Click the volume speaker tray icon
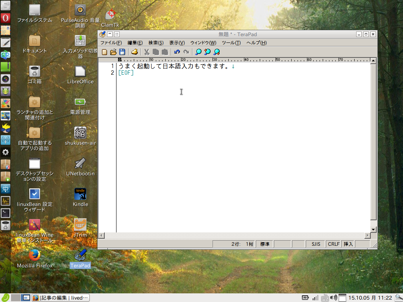The width and height of the screenshot is (403, 302). [x=333, y=298]
